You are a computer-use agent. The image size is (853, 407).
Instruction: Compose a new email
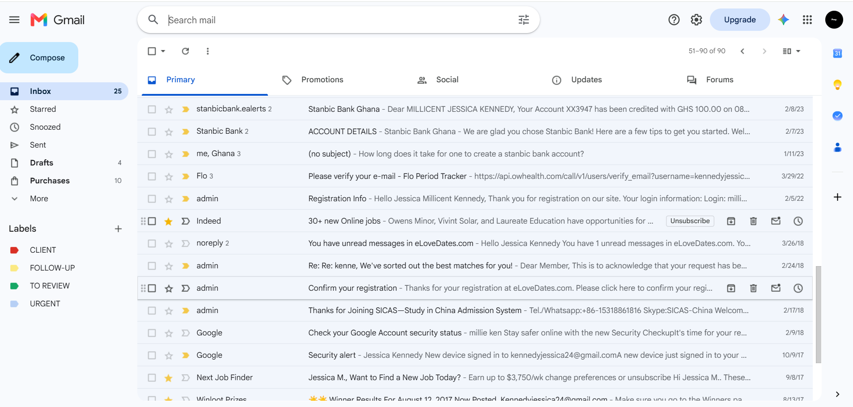(39, 58)
